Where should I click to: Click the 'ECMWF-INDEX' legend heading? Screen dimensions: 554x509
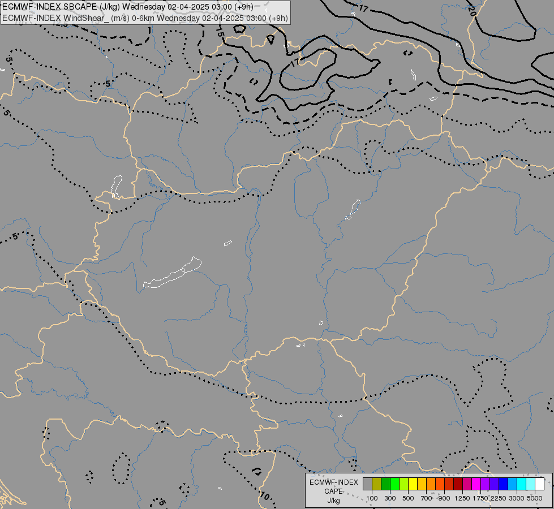point(334,482)
